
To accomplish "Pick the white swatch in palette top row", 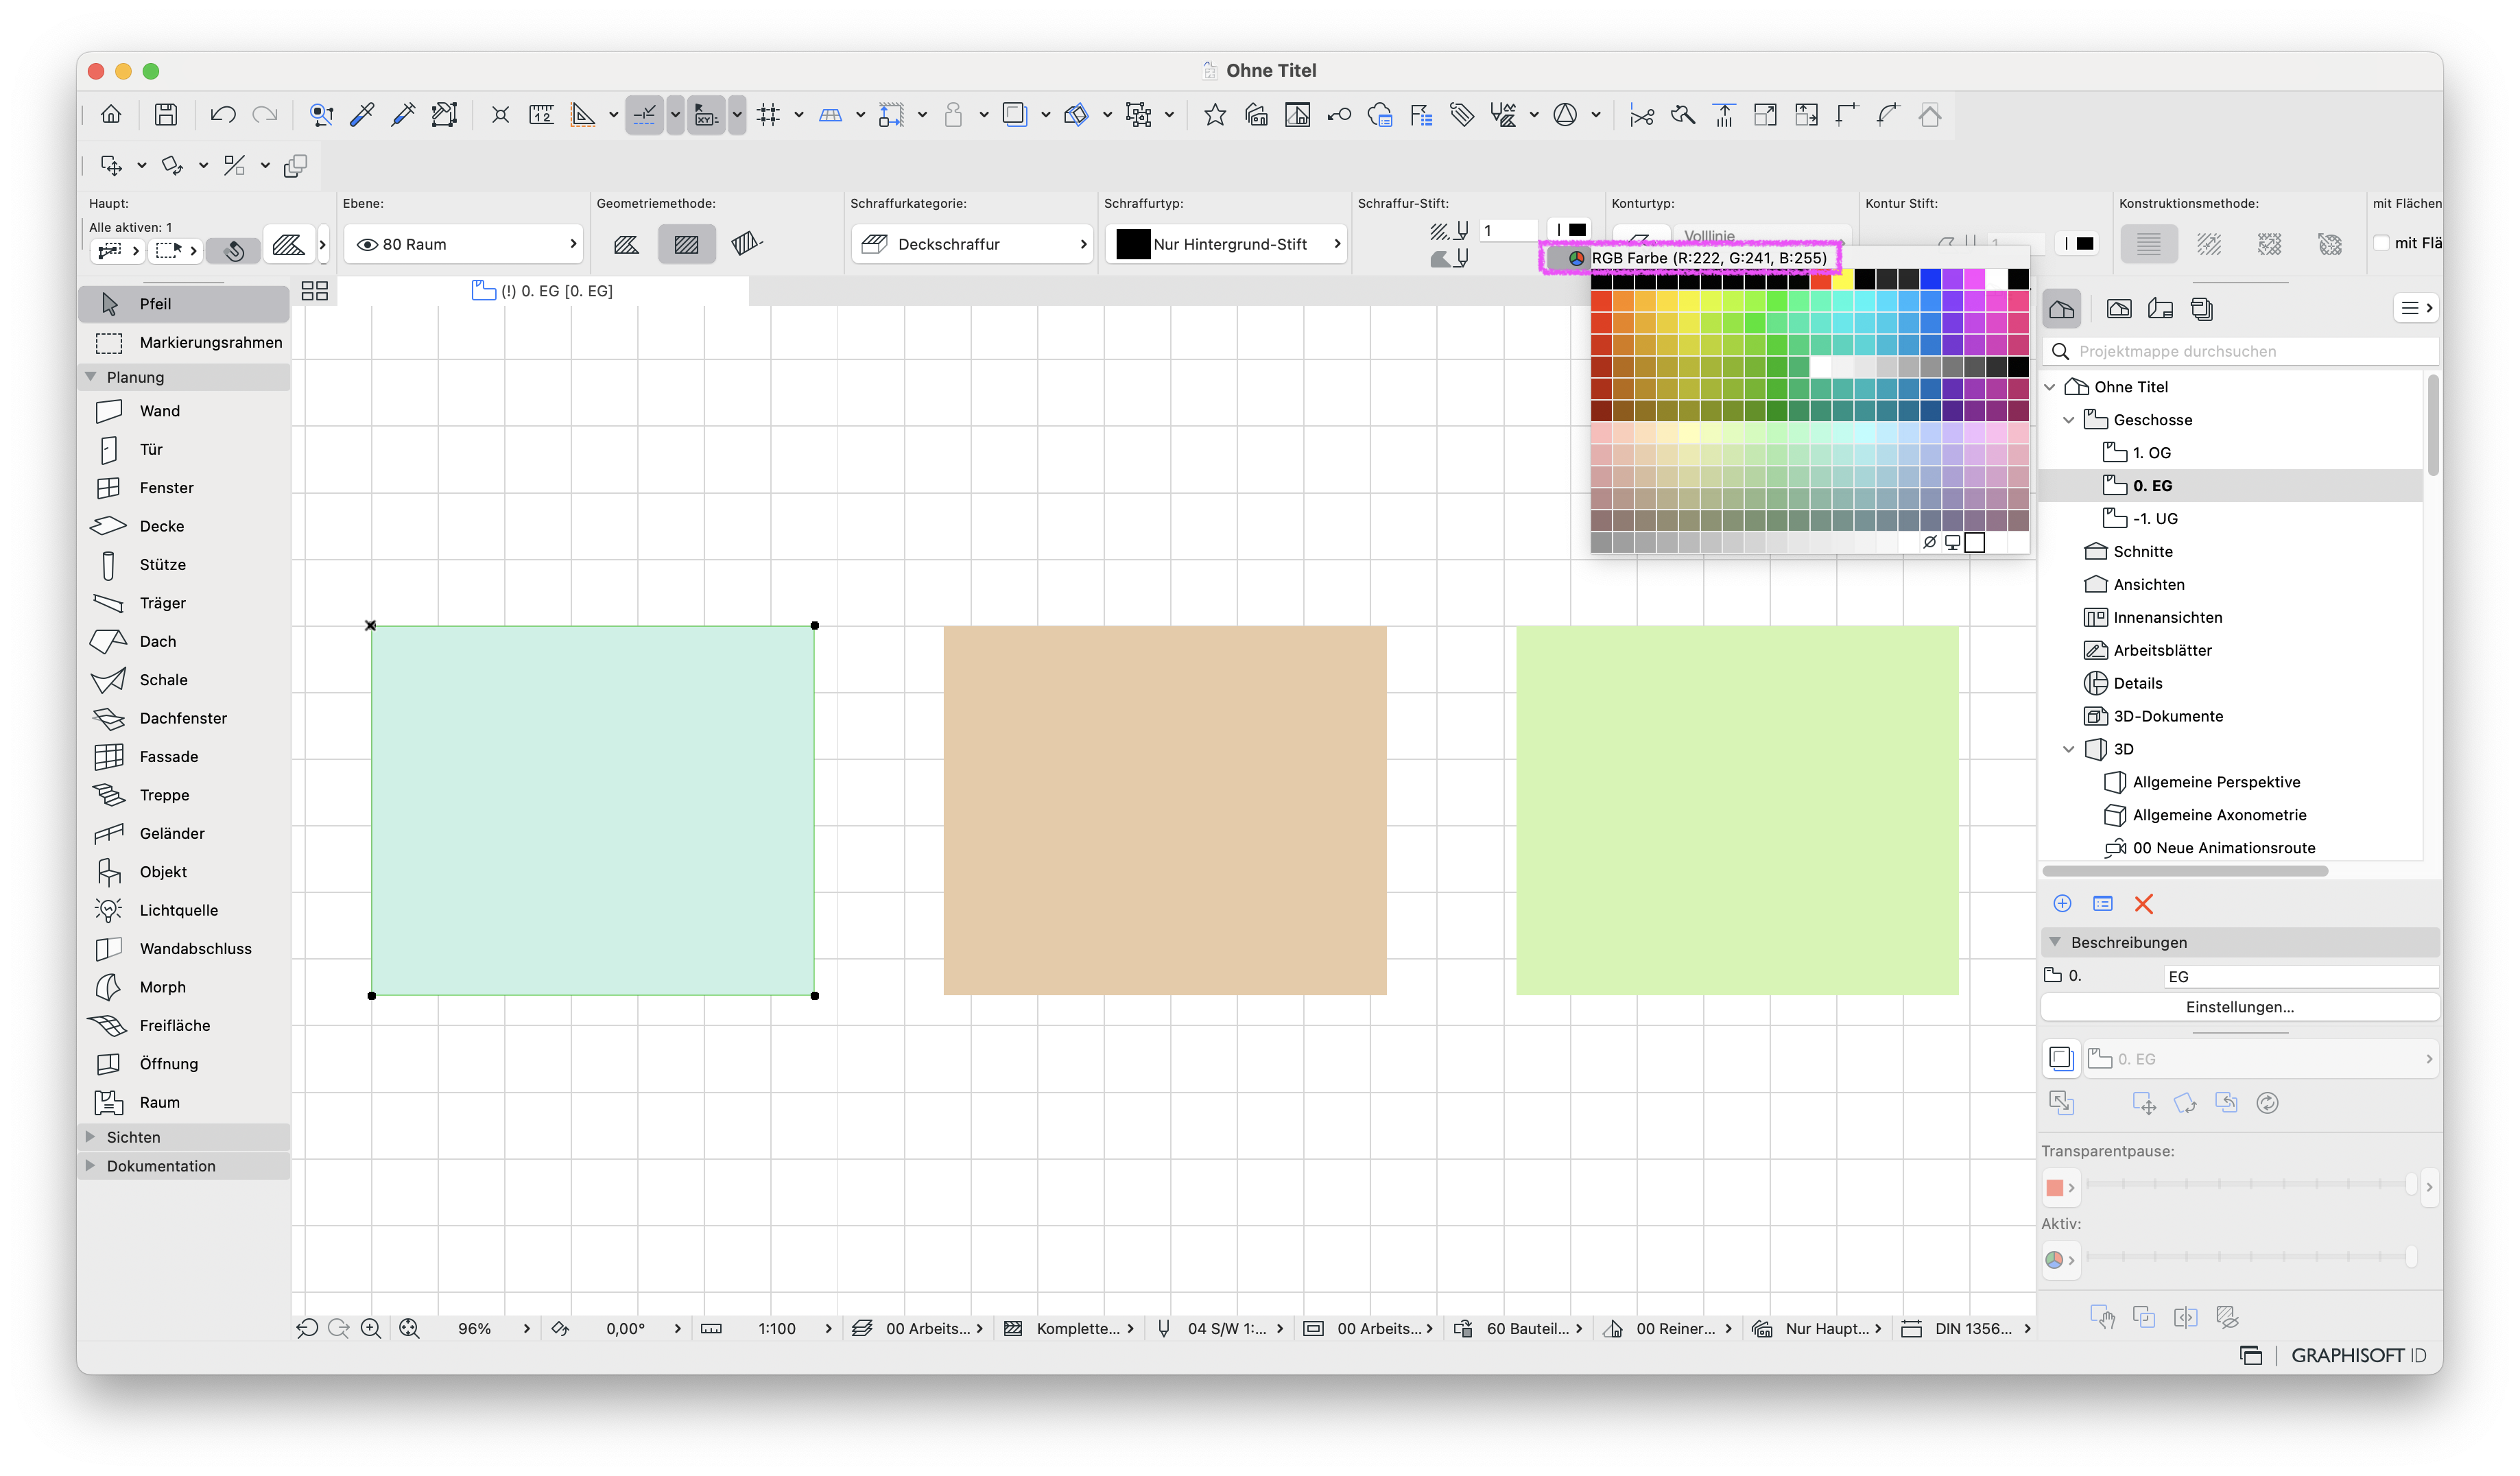I will (1996, 280).
